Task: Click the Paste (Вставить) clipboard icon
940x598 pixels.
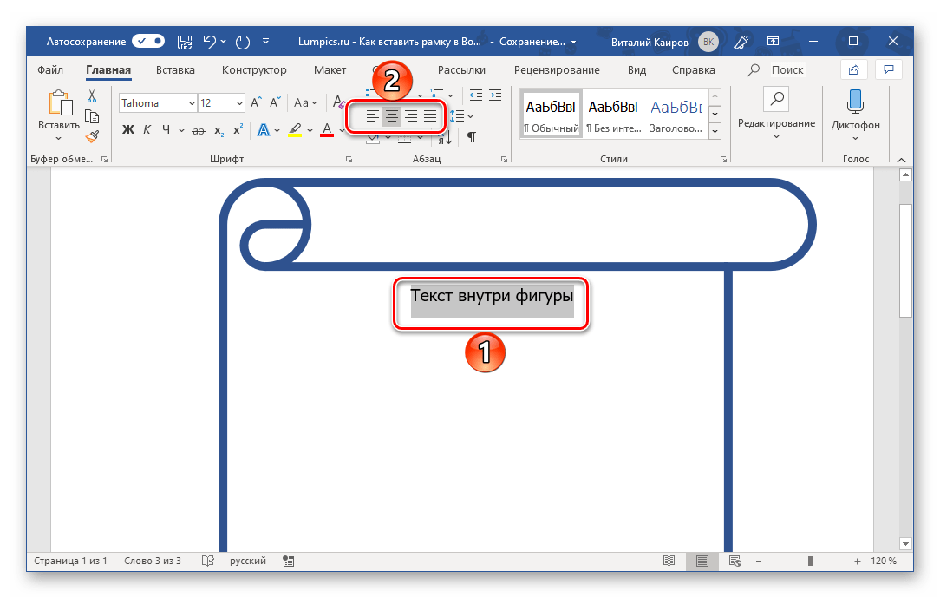Action: tap(59, 102)
